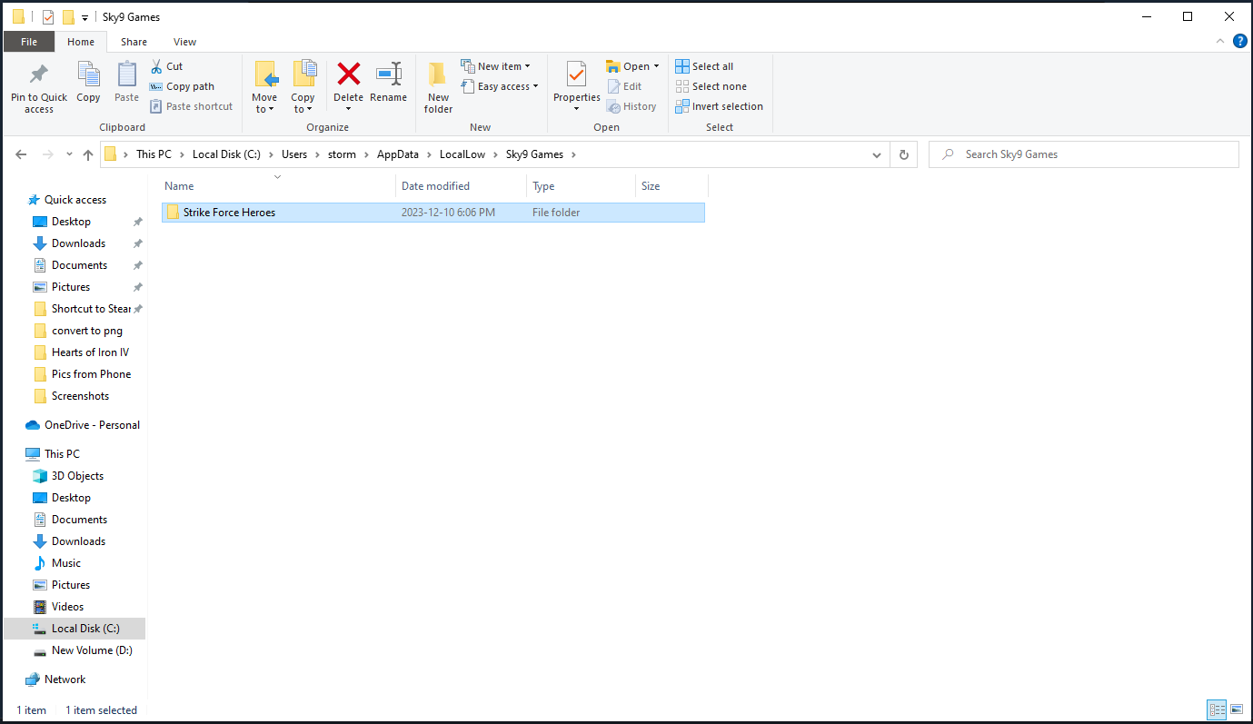Open the Help question mark icon
The width and height of the screenshot is (1253, 724).
tap(1239, 42)
